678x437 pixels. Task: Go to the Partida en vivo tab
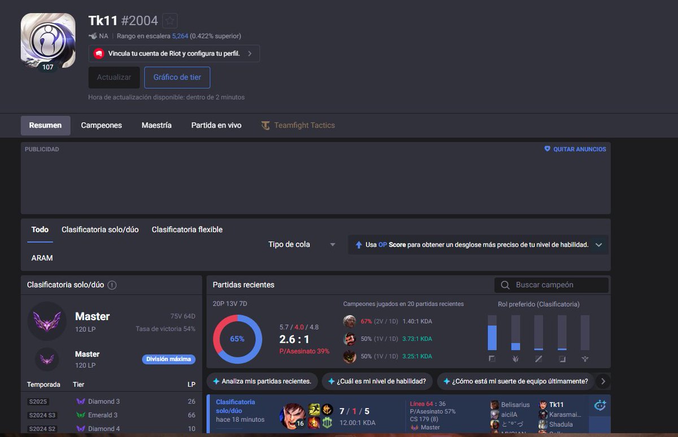(x=216, y=125)
